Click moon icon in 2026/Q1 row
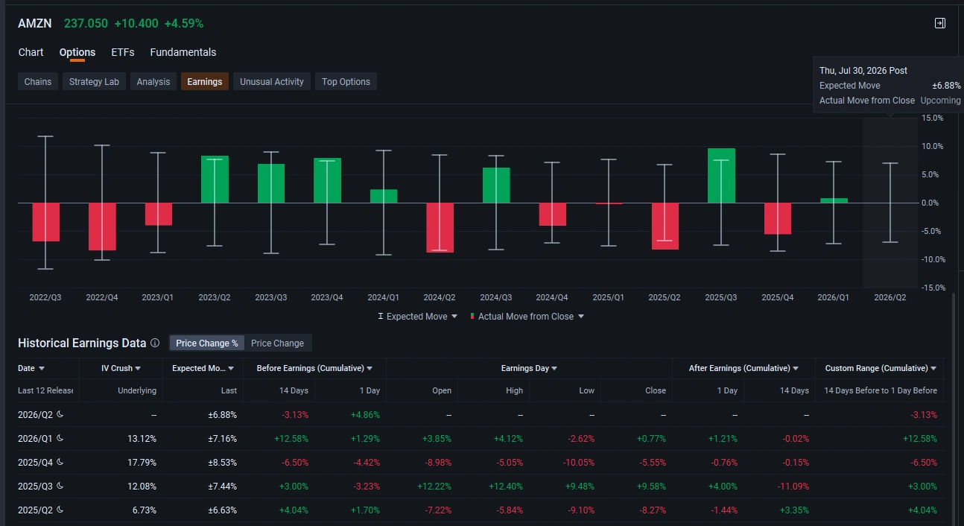This screenshot has width=964, height=526. coord(60,438)
